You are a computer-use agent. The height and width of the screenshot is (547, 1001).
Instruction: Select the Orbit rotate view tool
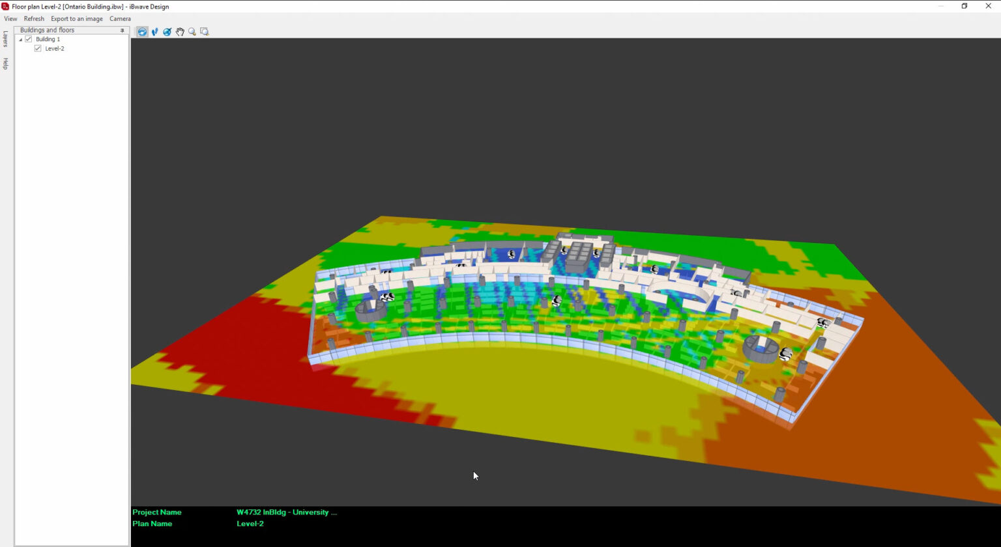142,31
